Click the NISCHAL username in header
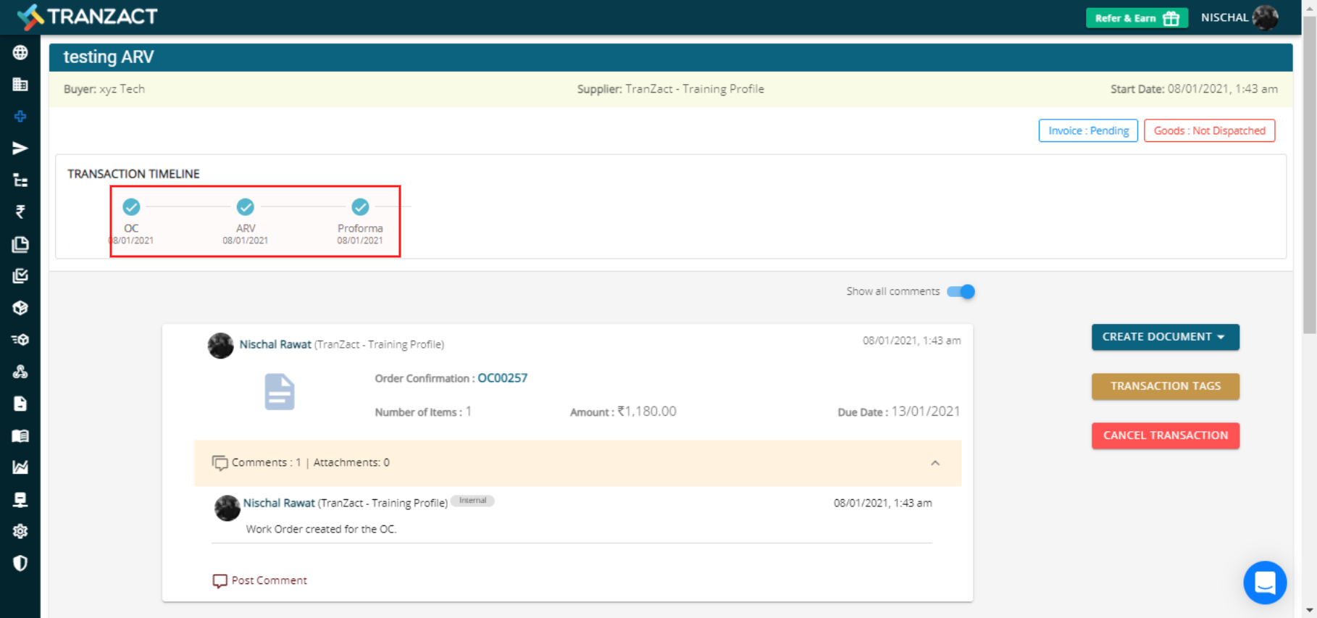Screen dimensions: 1317x618 click(x=1224, y=17)
